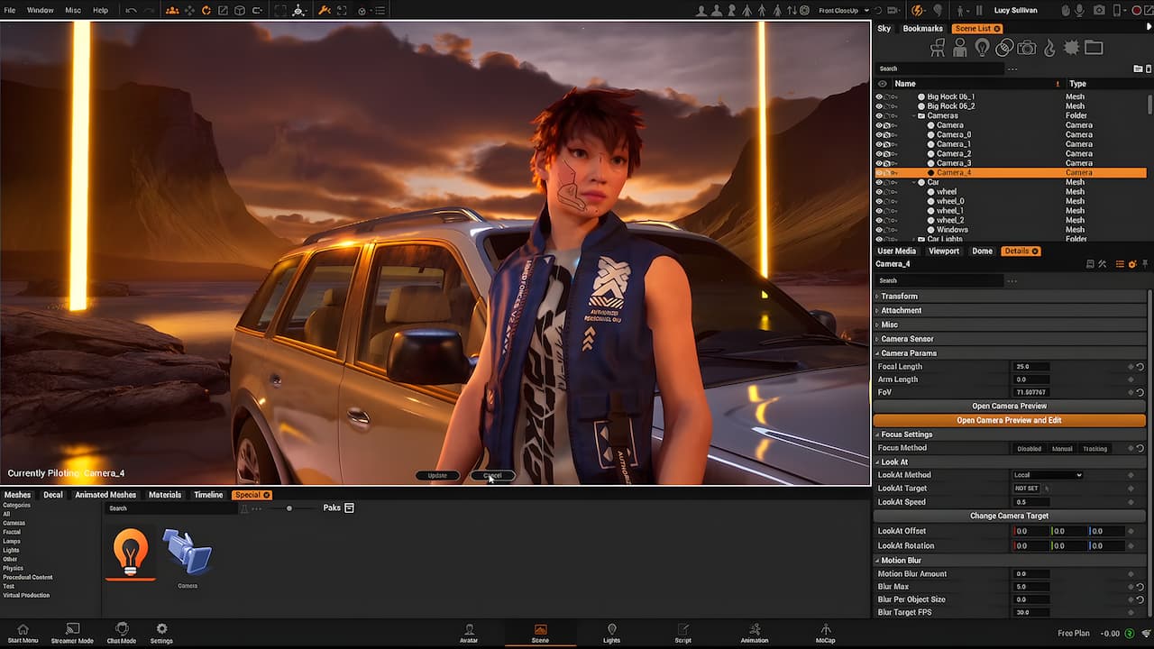Filter scene list by avatar person icon
This screenshot has height=649, width=1154.
pyautogui.click(x=960, y=48)
